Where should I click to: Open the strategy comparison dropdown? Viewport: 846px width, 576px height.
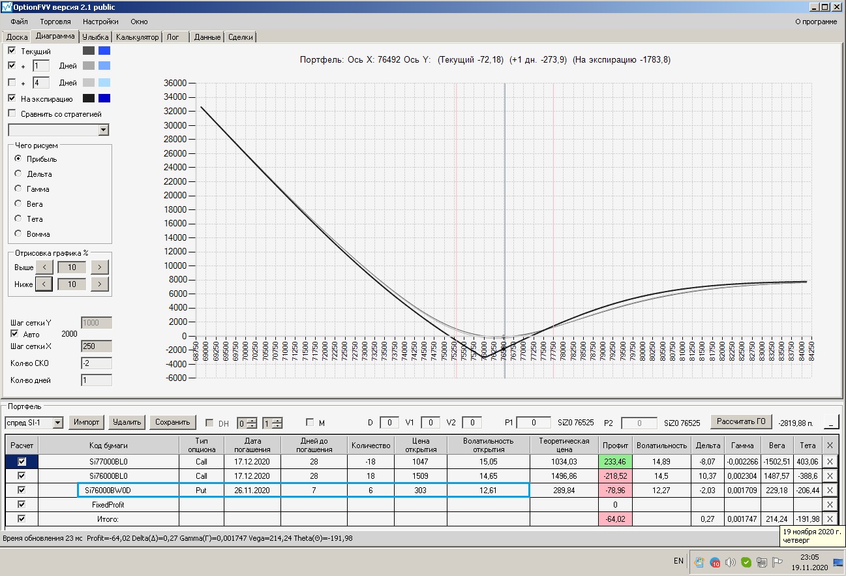point(104,130)
